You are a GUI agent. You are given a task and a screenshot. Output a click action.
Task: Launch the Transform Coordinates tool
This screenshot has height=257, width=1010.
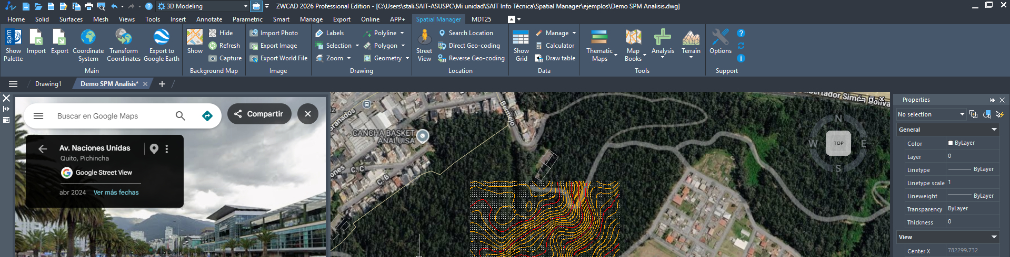(124, 45)
